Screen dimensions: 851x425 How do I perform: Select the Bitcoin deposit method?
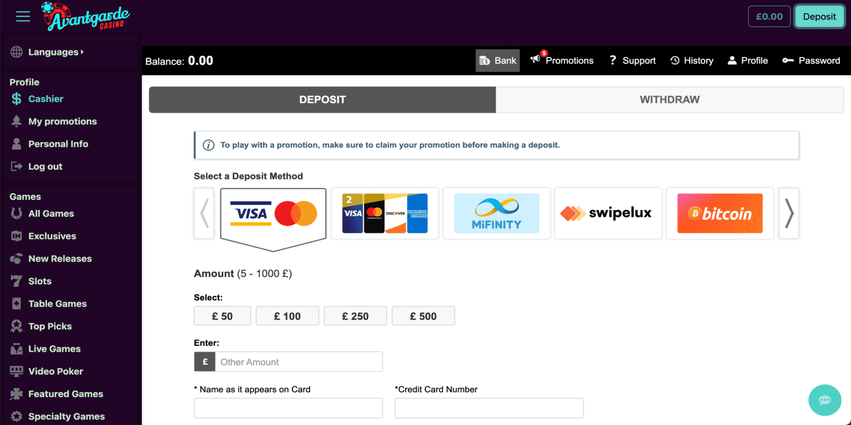(x=720, y=213)
